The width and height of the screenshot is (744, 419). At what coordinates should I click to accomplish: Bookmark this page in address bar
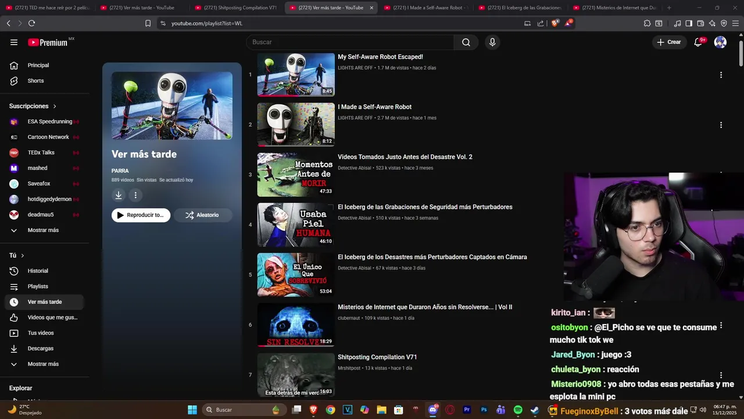point(148,23)
